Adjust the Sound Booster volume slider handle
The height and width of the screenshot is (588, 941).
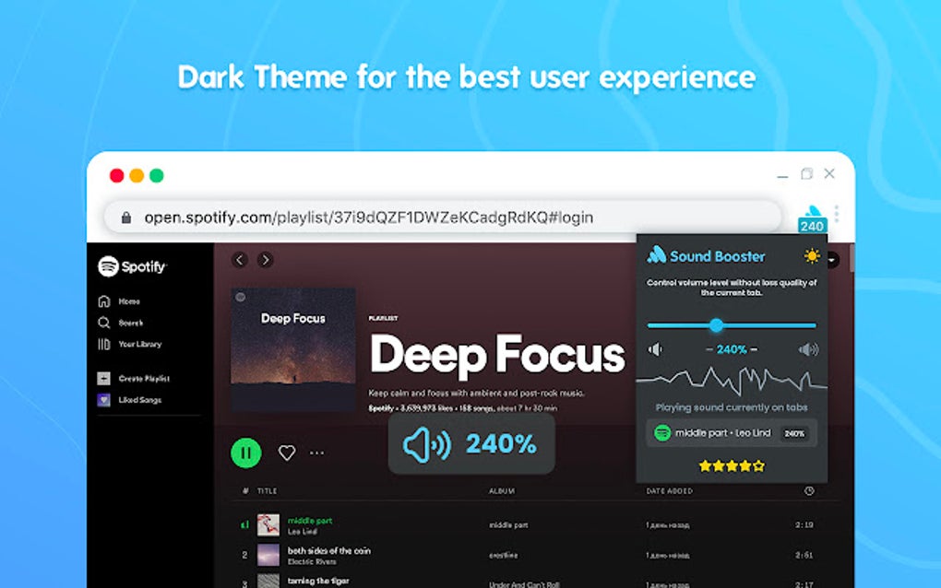716,325
